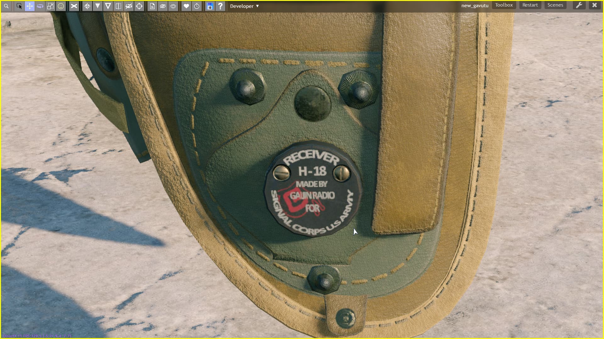Click the outlined downward triangle icon
The image size is (604, 339).
tap(108, 6)
